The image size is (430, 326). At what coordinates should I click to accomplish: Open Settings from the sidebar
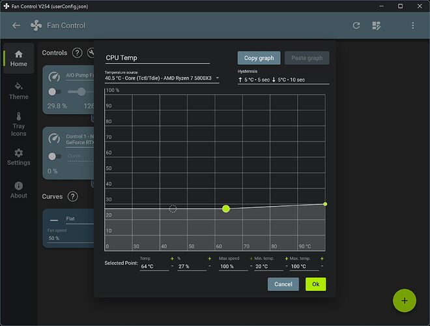pyautogui.click(x=18, y=157)
